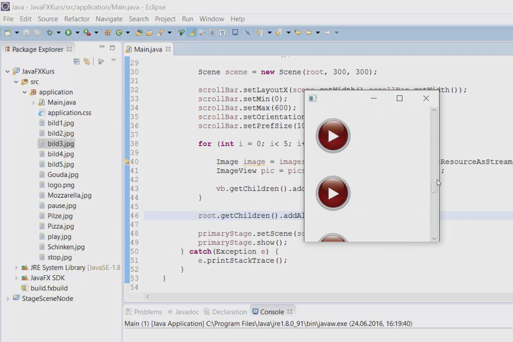Image resolution: width=513 pixels, height=342 pixels.
Task: Open the Refactor menu
Action: click(x=77, y=19)
